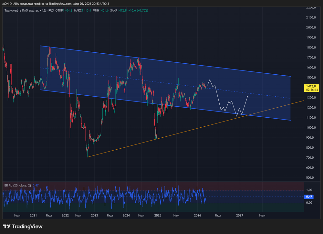
Task: Click the 800,0 price scale label
Action: point(310,148)
